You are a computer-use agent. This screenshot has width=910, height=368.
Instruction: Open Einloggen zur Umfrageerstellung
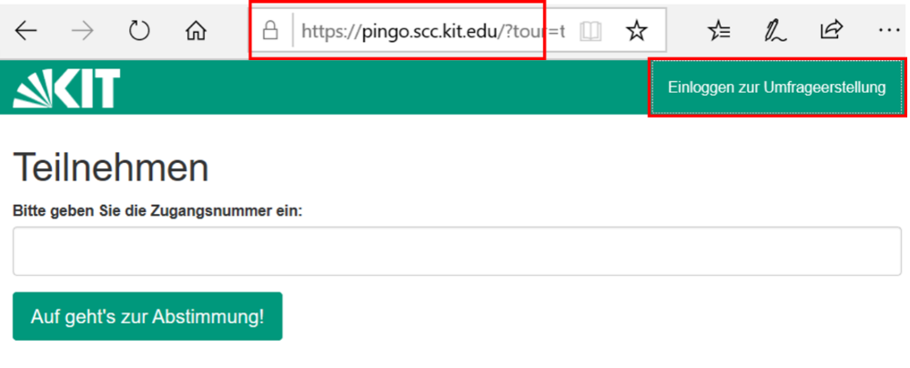777,87
